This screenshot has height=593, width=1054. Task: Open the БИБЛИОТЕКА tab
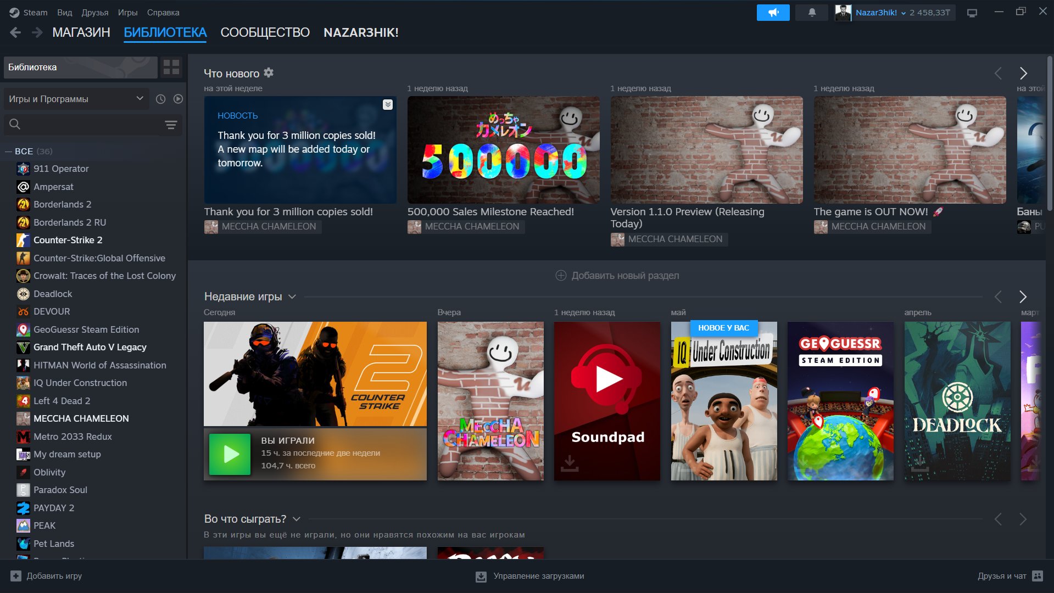[165, 33]
